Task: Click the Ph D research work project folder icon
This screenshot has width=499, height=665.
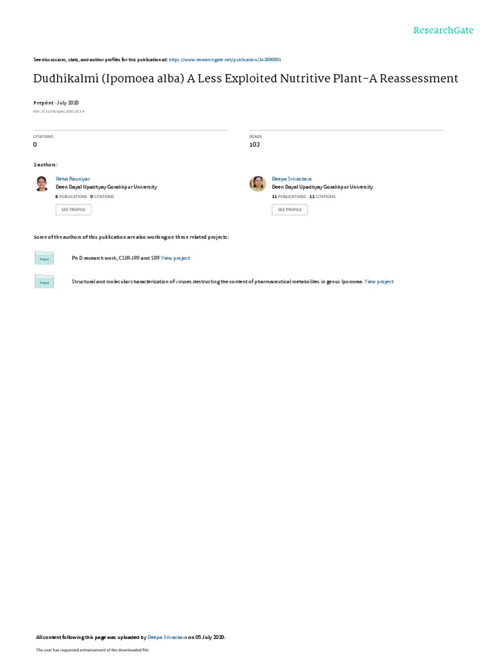Action: point(44,258)
